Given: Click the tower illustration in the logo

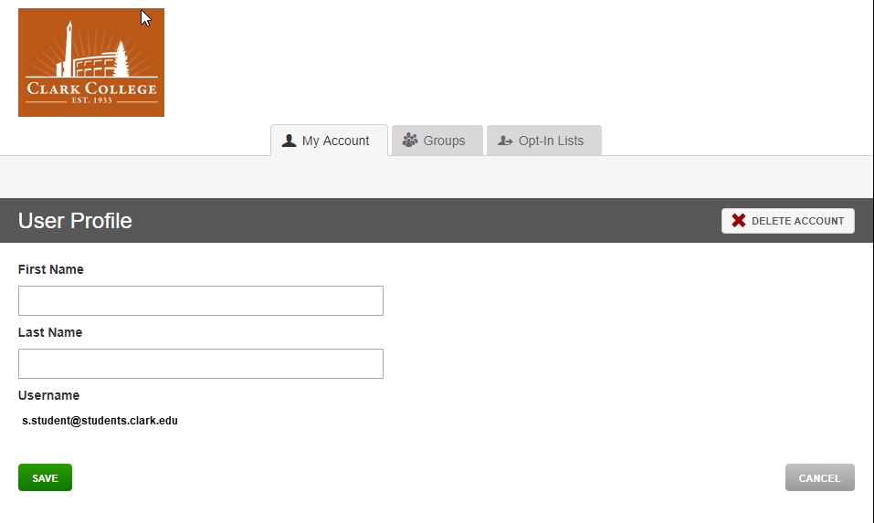Looking at the screenshot, I should 68,49.
